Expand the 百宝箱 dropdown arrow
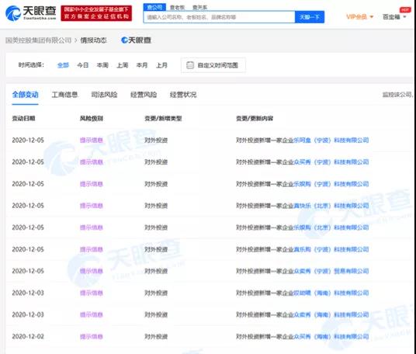 (405, 17)
